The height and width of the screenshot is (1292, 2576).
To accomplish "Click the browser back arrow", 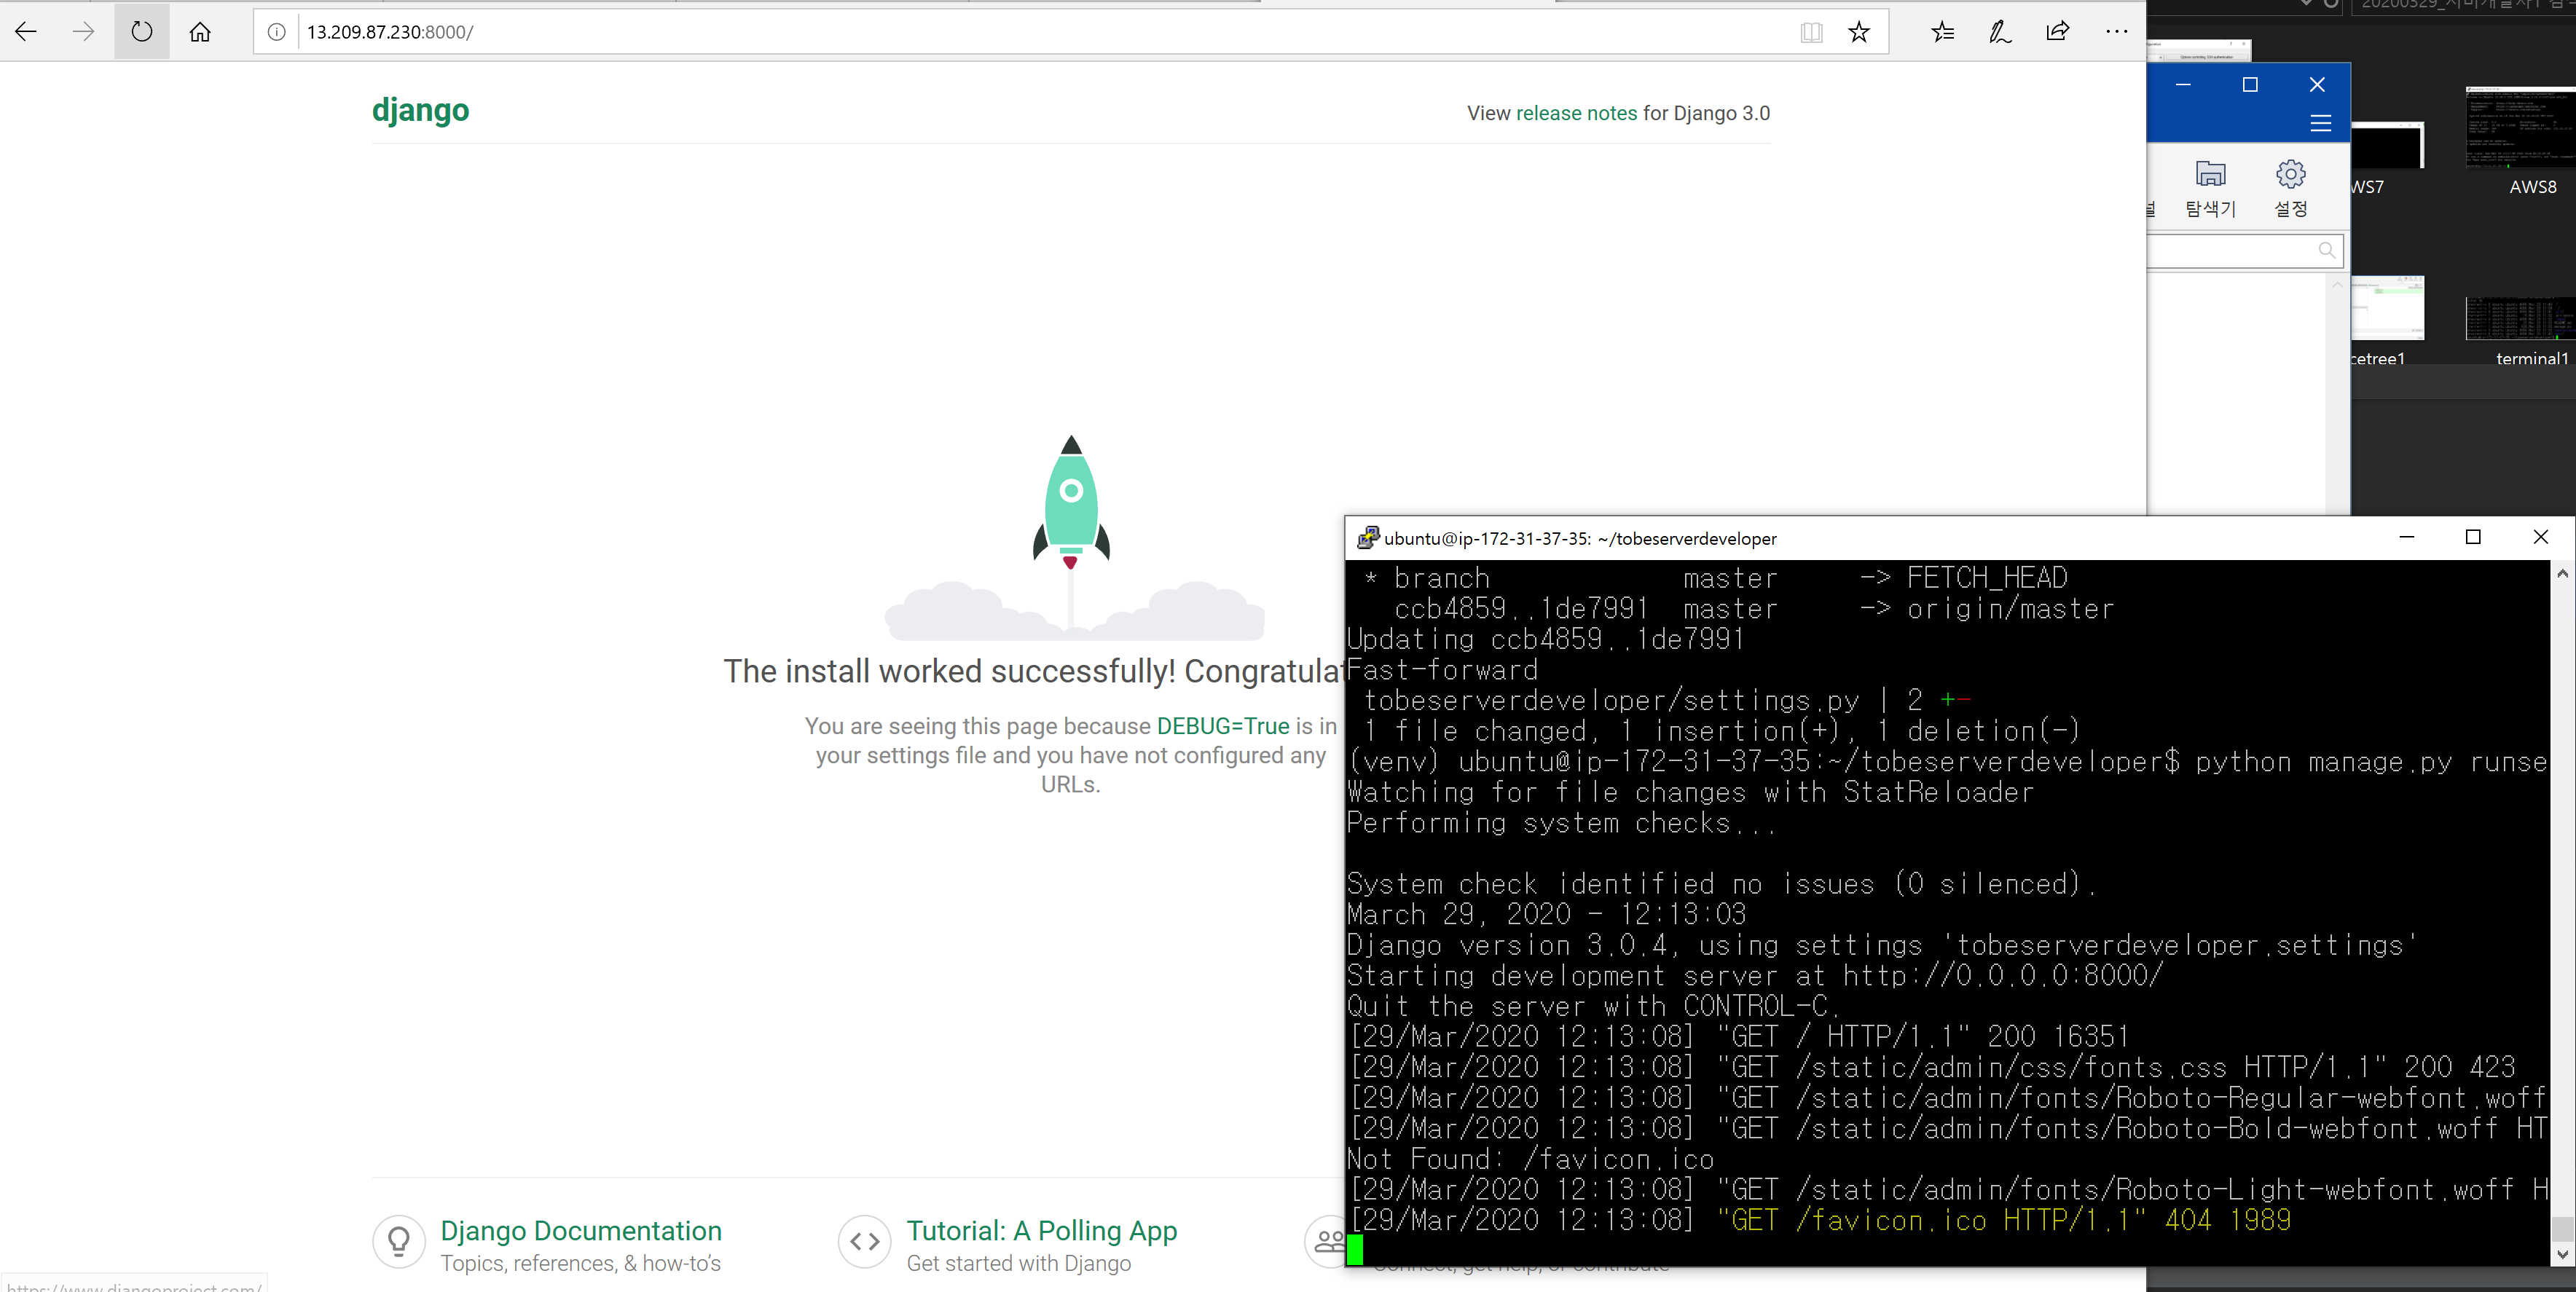I will coord(26,32).
